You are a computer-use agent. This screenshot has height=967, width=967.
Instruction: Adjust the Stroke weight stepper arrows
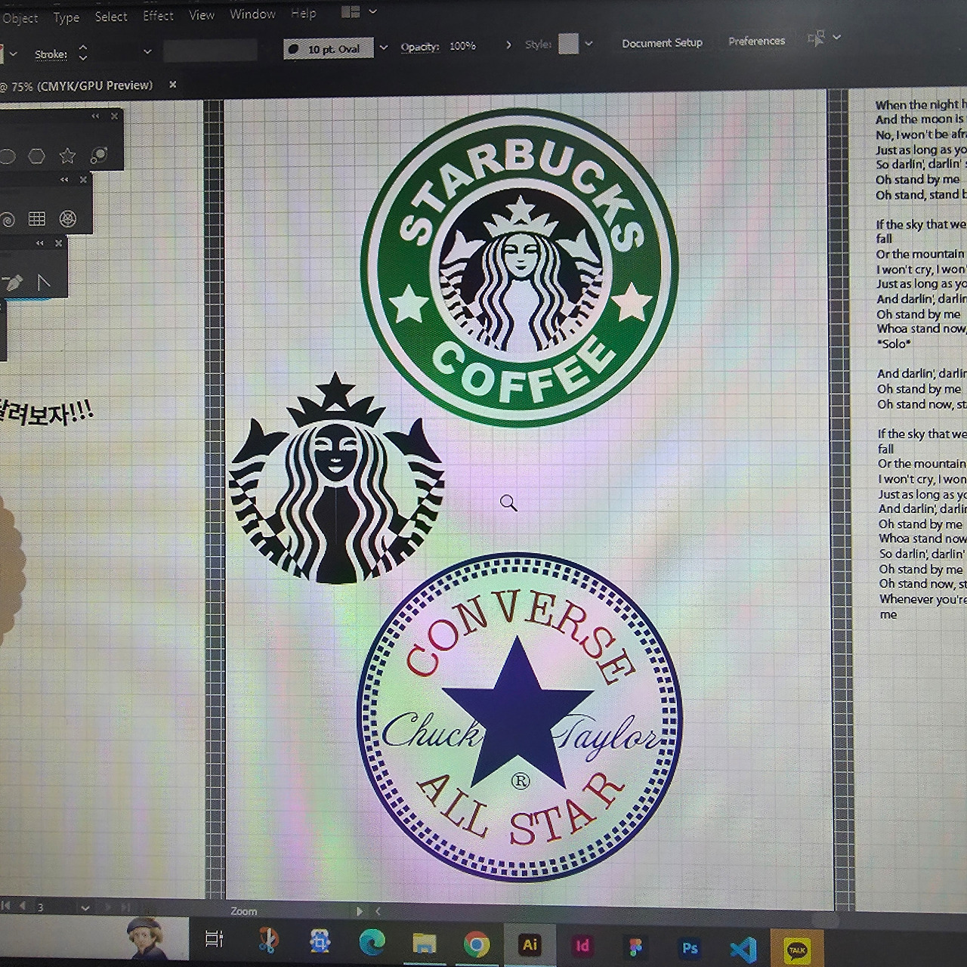point(83,53)
